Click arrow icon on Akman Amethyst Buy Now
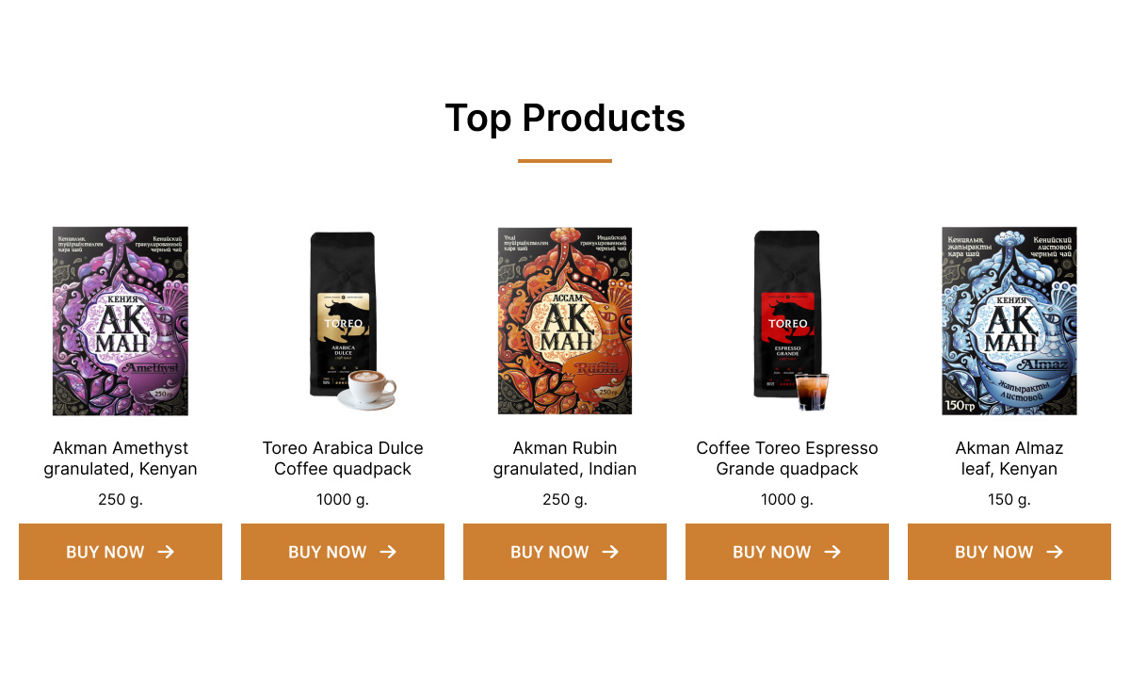Screen dimensions: 1130x693 coord(166,552)
